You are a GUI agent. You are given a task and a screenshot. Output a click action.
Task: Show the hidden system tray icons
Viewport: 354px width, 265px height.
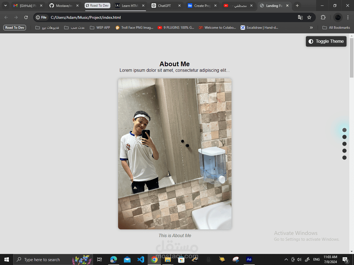click(286, 259)
